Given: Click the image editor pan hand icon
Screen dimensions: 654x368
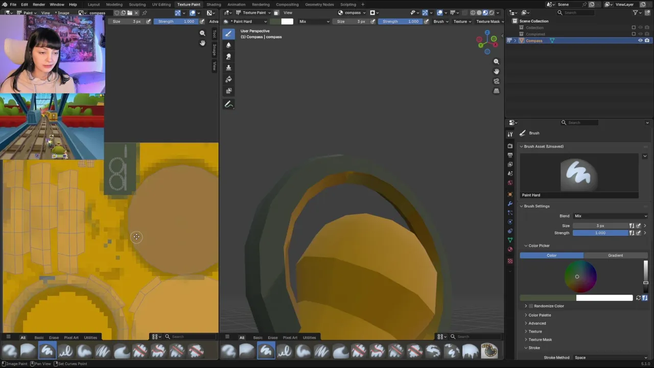Looking at the screenshot, I should point(202,43).
